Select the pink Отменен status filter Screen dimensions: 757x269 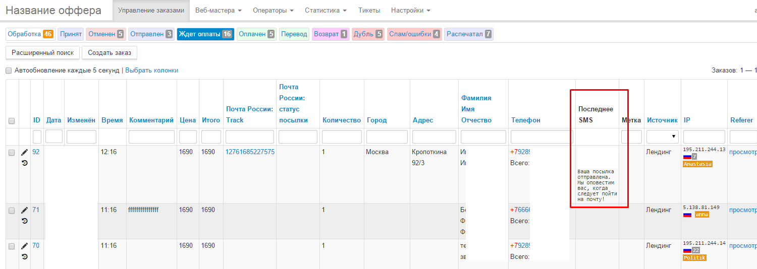pos(105,34)
